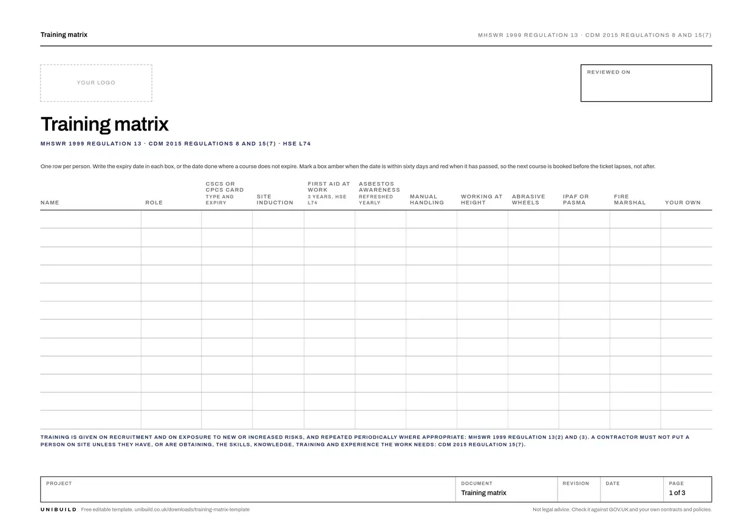
Task: Click the ROLE column header
Action: click(x=154, y=203)
